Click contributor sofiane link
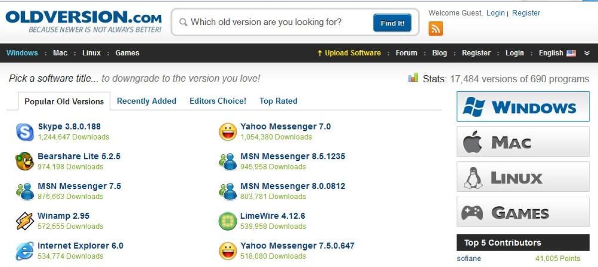 click(x=469, y=259)
